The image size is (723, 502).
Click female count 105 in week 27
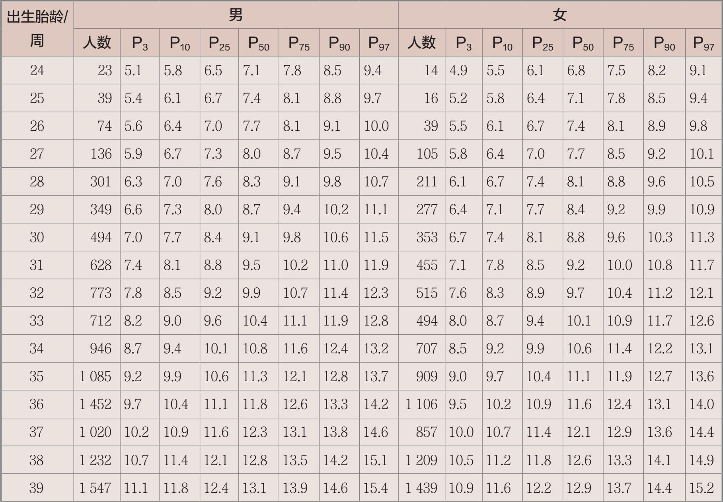point(427,154)
